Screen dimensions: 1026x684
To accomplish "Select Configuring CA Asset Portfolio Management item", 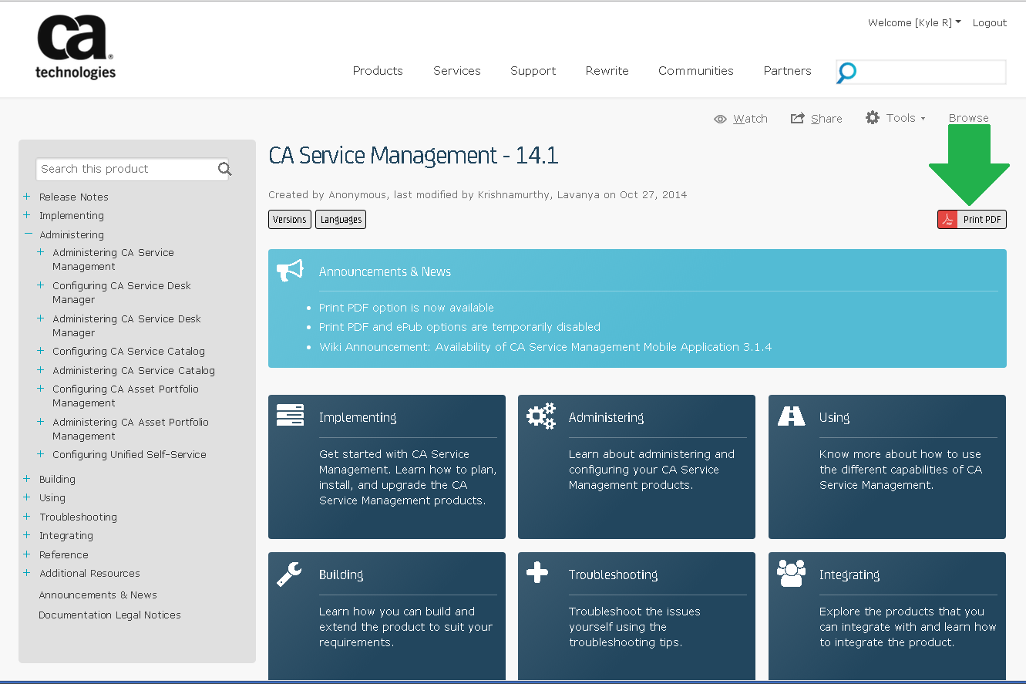I will 126,396.
